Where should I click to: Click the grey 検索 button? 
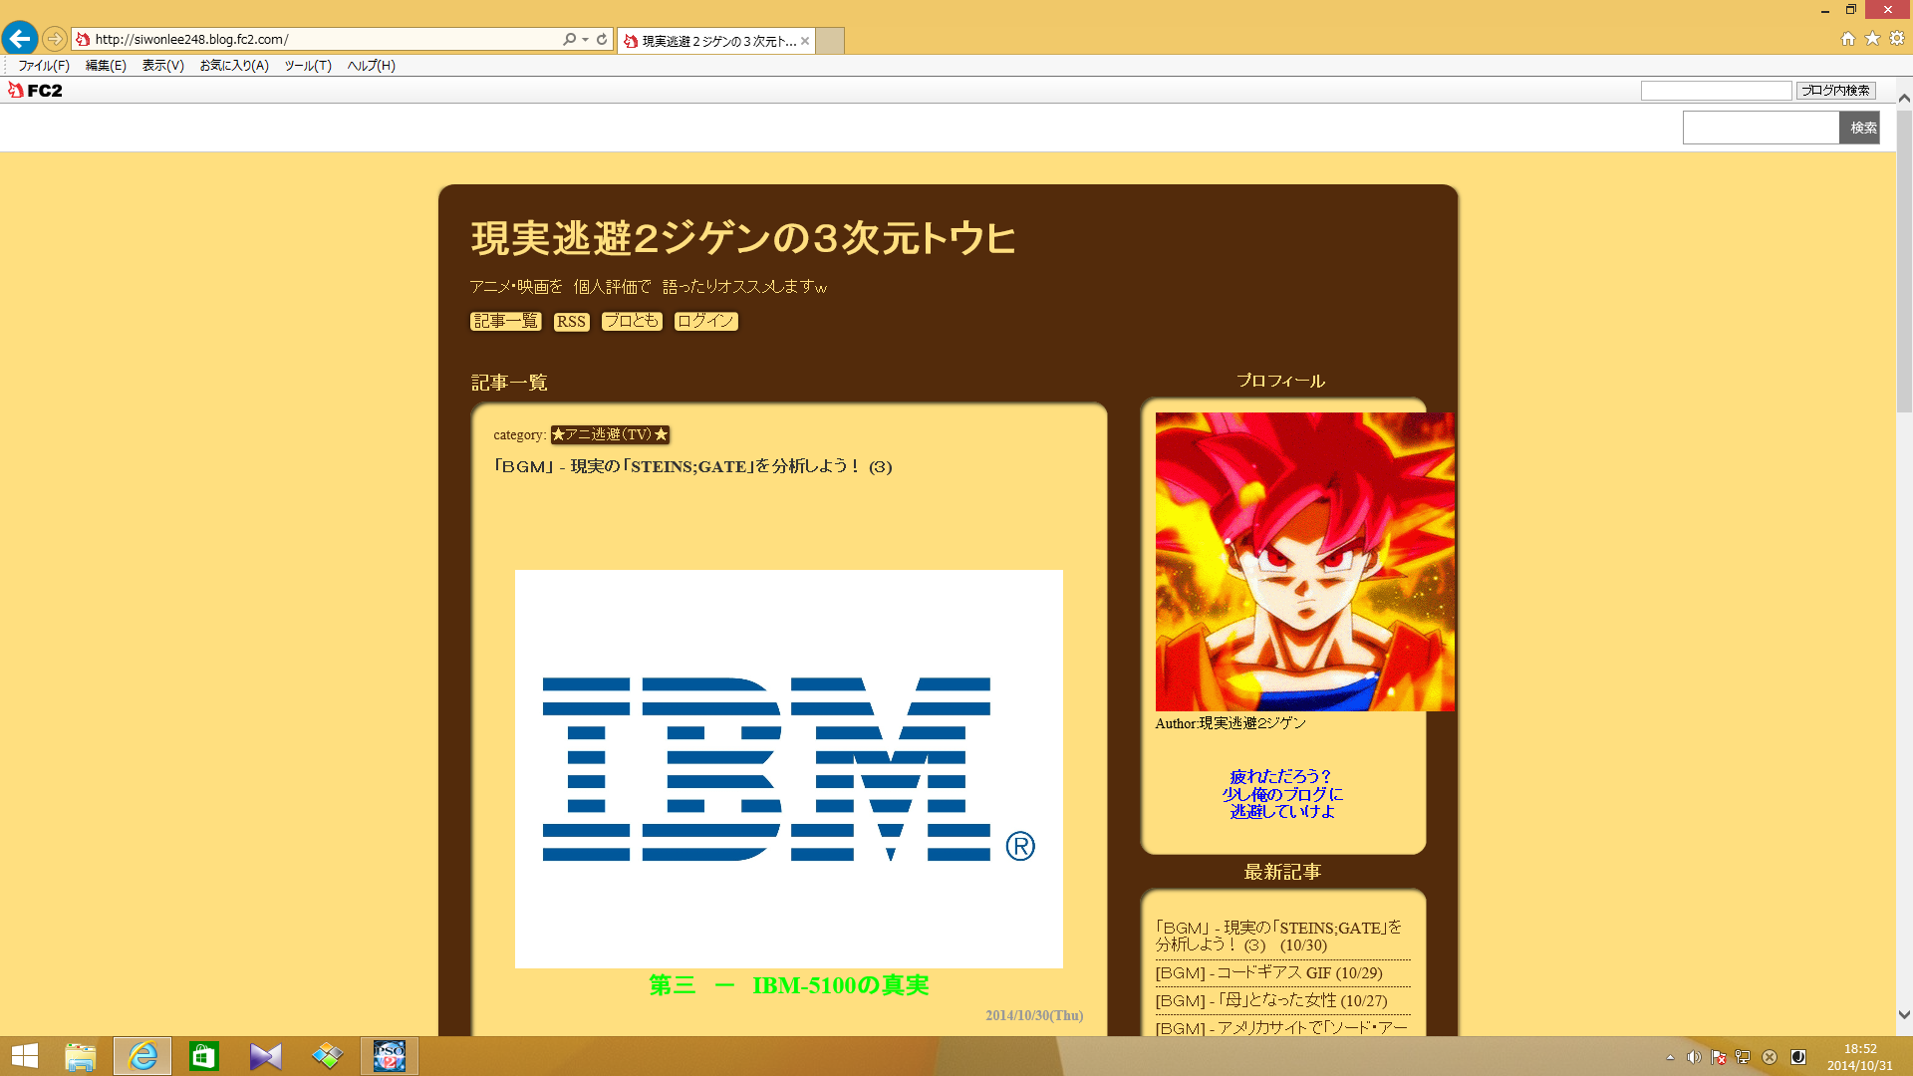1859,128
